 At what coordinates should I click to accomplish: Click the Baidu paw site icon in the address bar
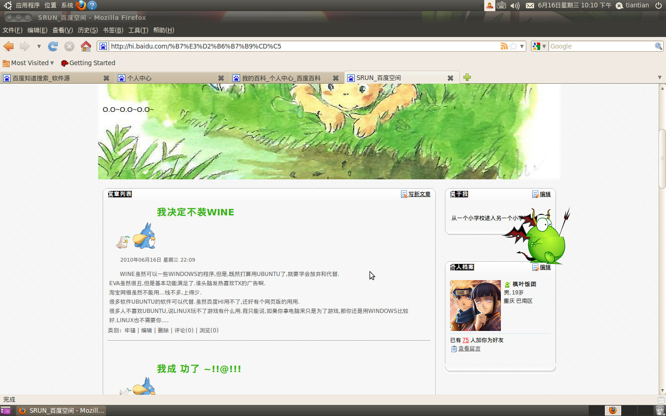click(x=103, y=46)
